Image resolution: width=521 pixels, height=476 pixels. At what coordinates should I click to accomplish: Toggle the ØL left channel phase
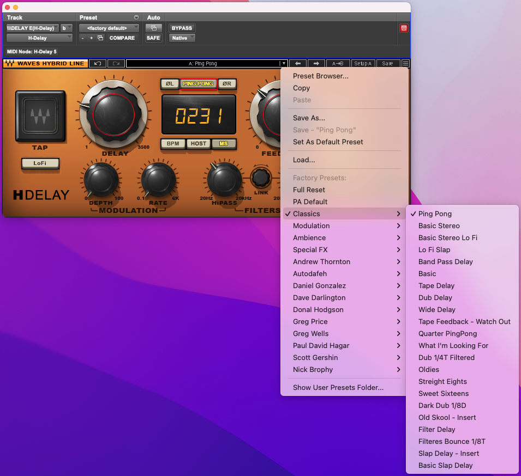170,84
